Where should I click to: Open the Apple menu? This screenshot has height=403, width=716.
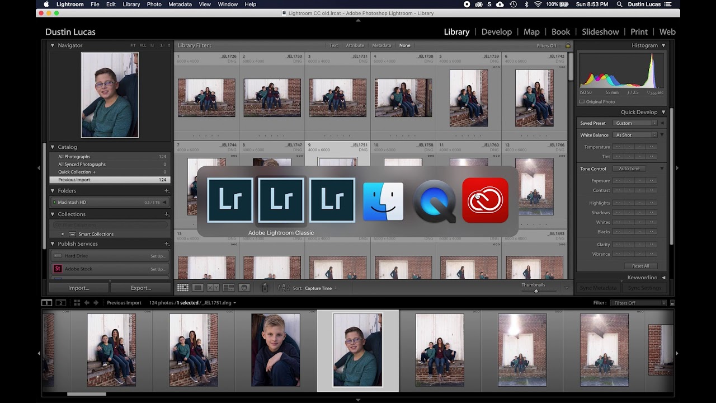(46, 4)
